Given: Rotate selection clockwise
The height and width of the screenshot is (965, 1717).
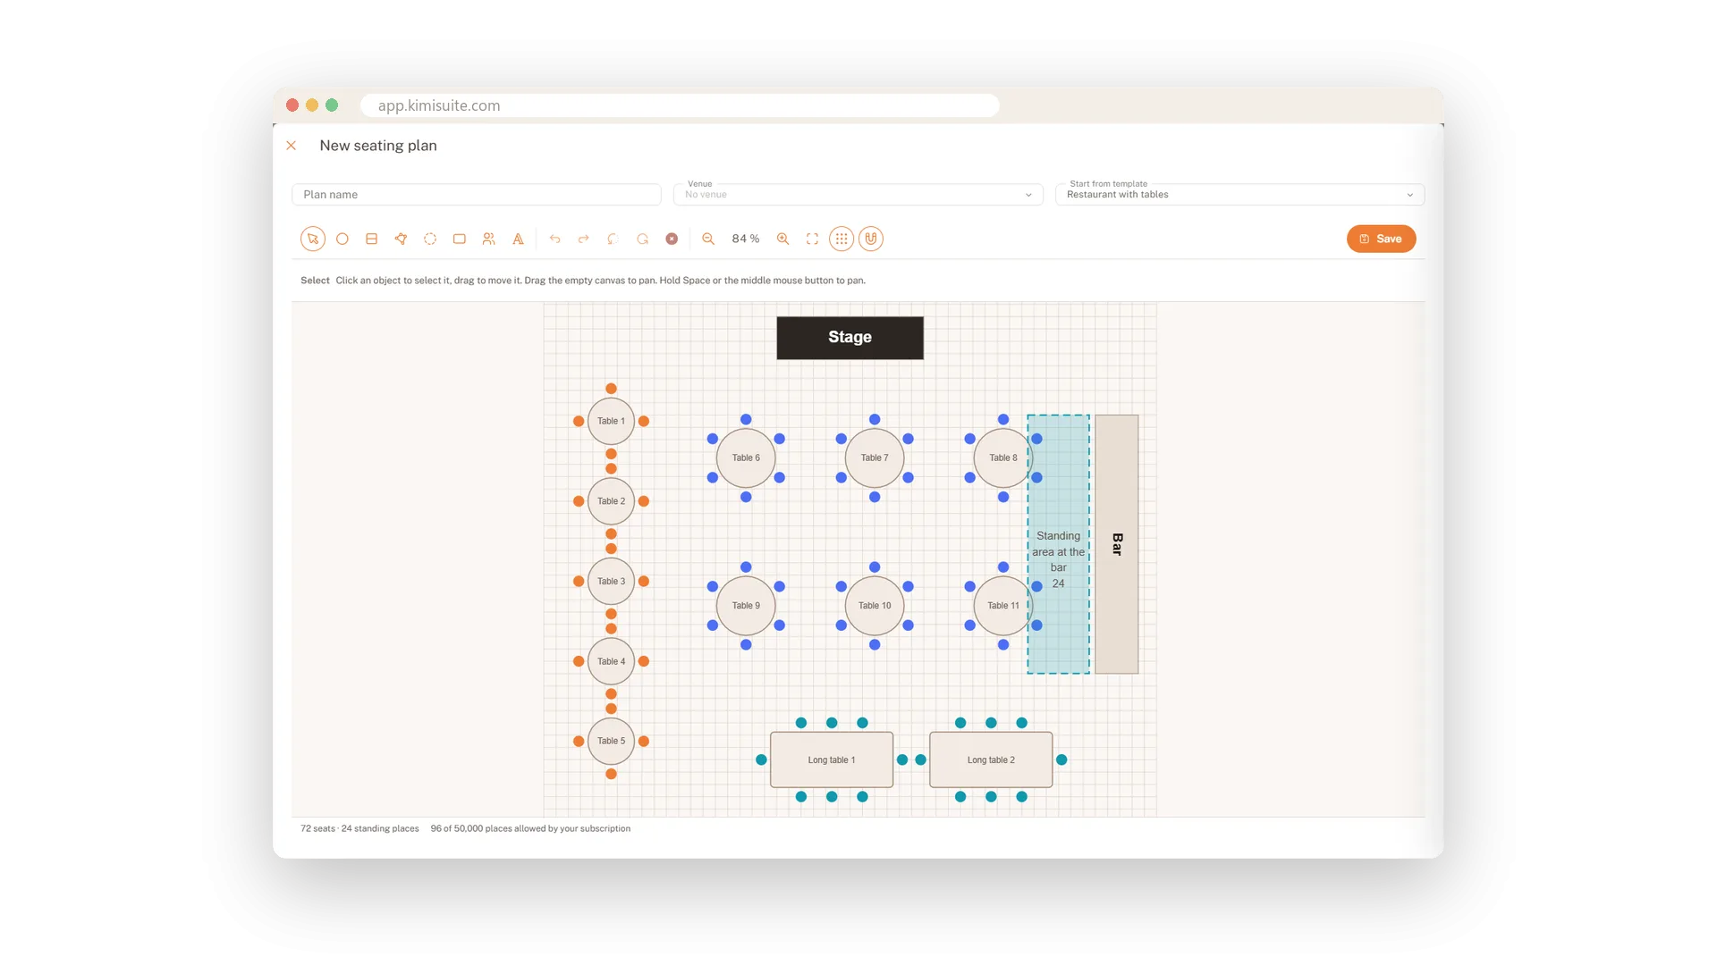Looking at the screenshot, I should click(x=642, y=239).
